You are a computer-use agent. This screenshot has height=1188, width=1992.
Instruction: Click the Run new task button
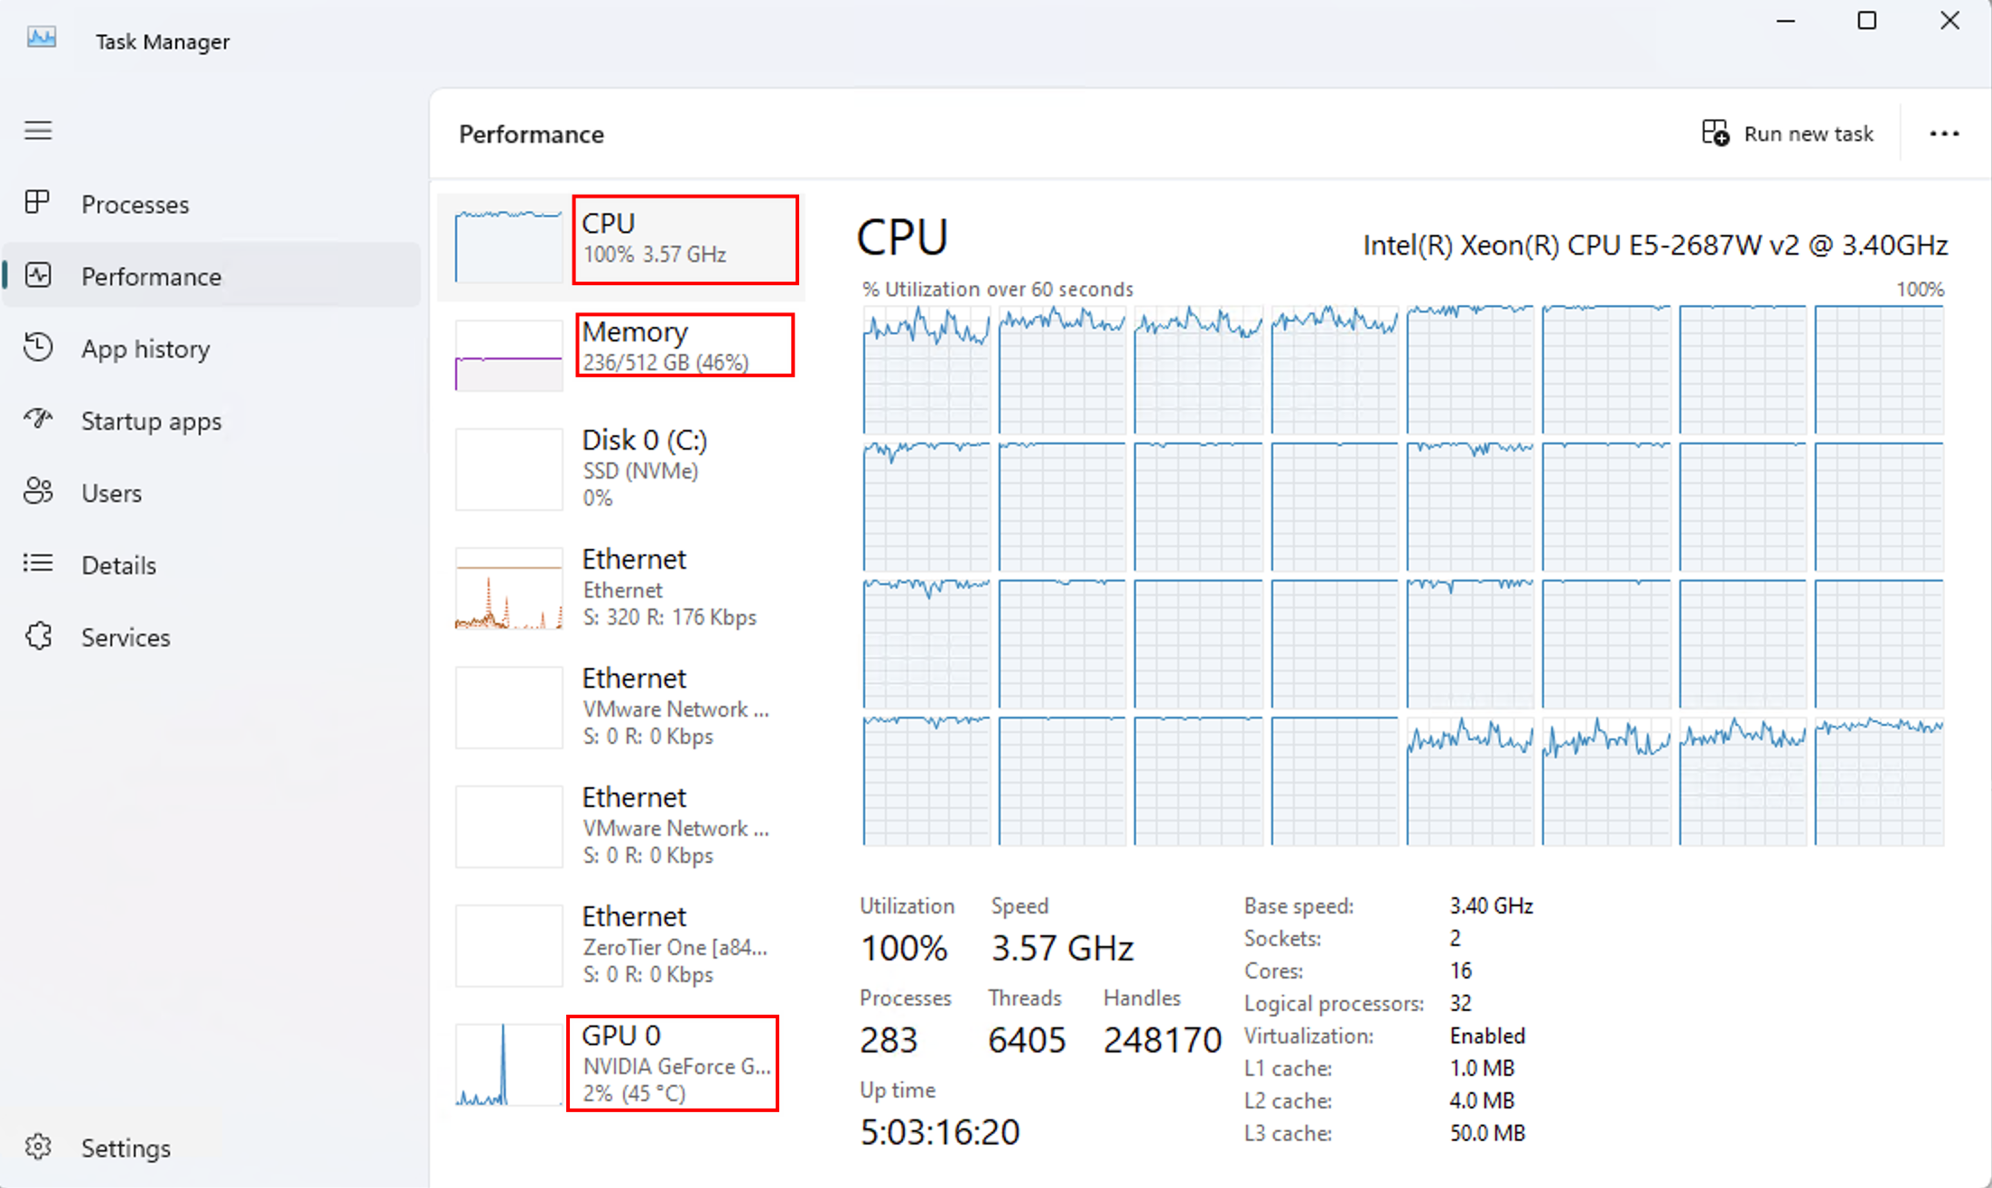(1788, 134)
